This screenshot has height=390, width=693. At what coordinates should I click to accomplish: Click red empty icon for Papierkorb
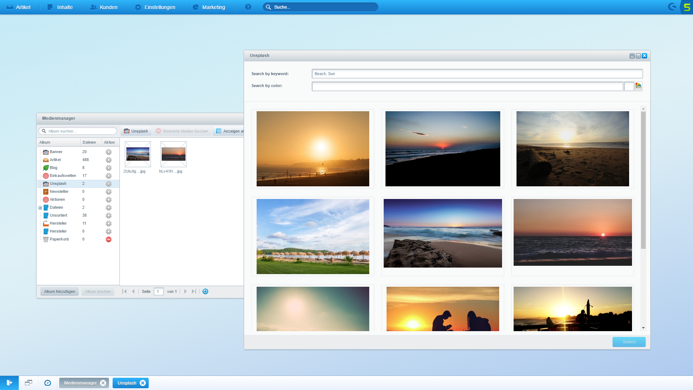coord(108,239)
